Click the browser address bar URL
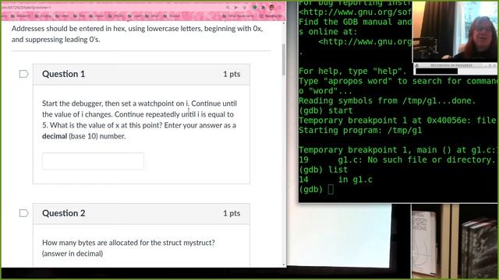 tap(26, 7)
